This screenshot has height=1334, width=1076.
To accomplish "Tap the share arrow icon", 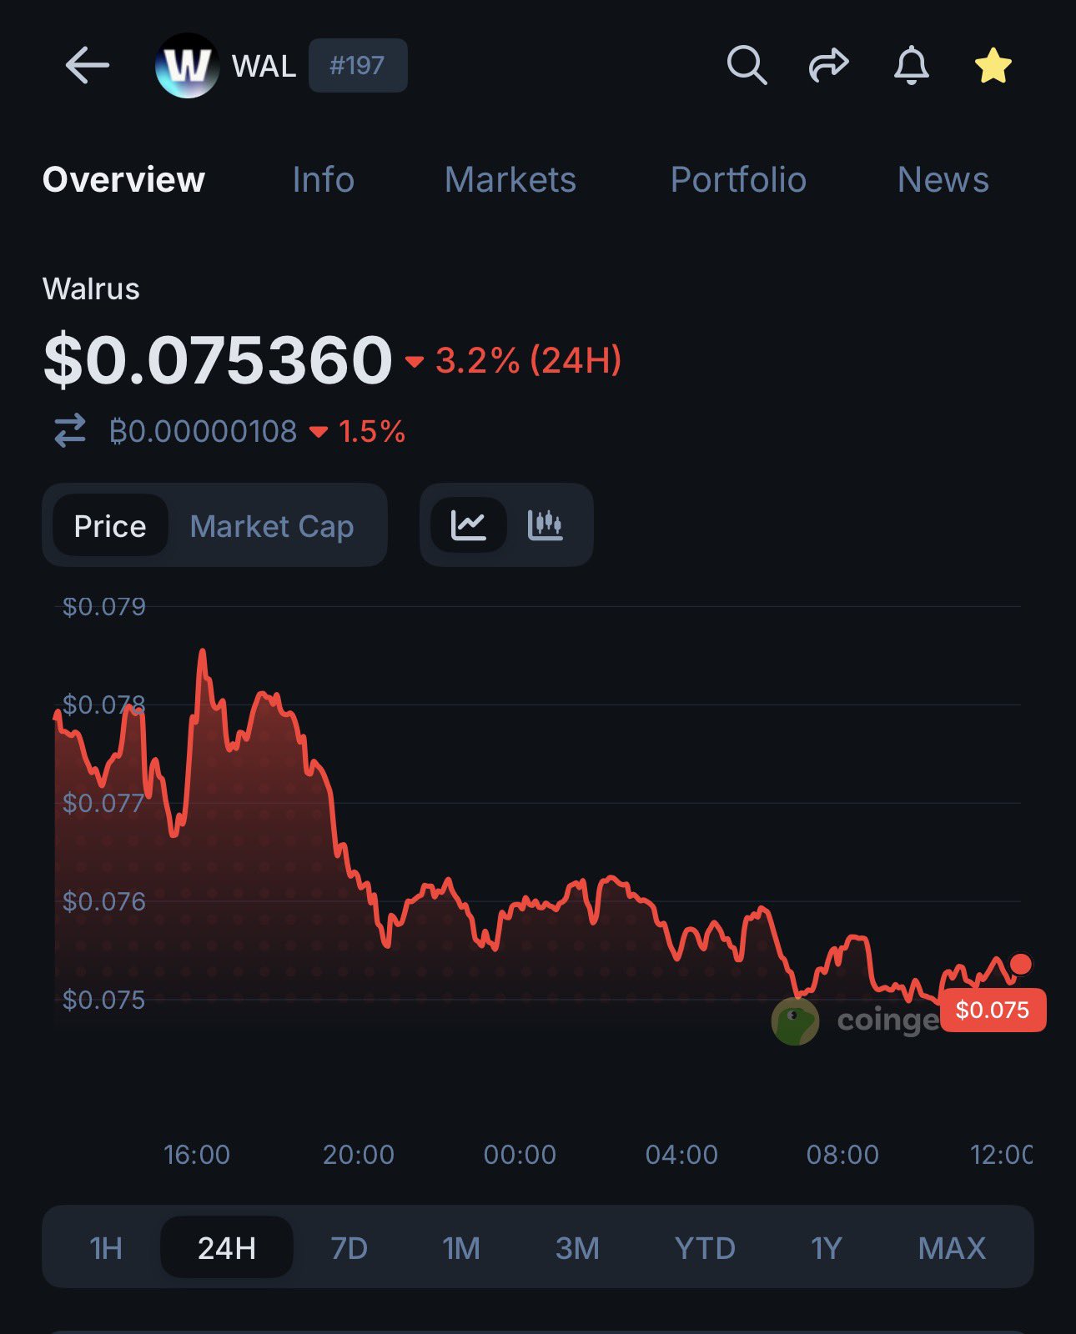I will tap(828, 65).
